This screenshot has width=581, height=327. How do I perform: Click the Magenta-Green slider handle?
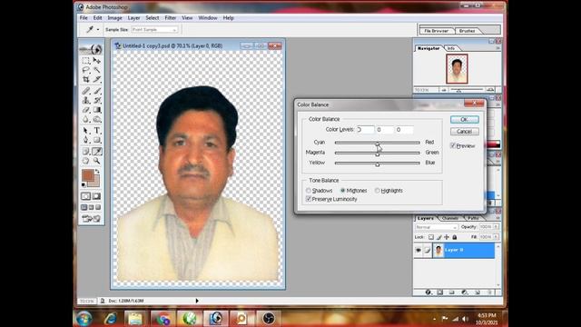coord(378,154)
